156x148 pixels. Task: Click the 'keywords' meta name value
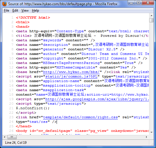point(52,40)
